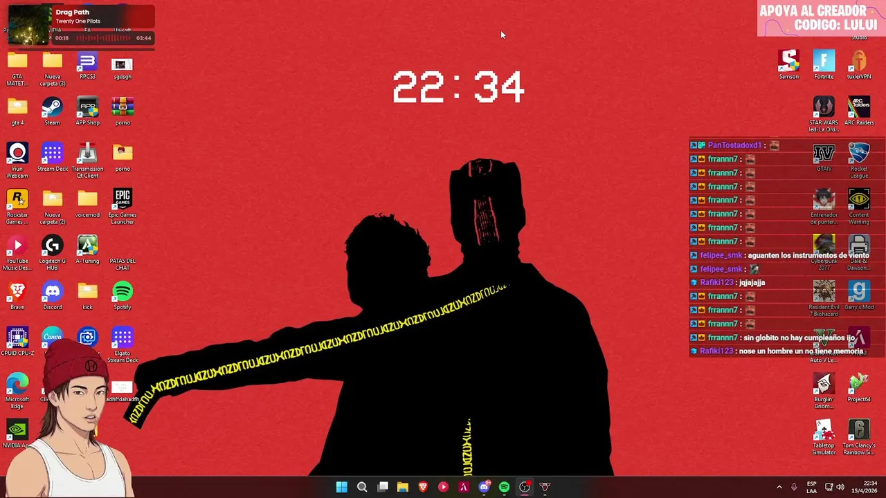Open the gta 4 folder
Image resolution: width=886 pixels, height=498 pixels.
[x=17, y=112]
